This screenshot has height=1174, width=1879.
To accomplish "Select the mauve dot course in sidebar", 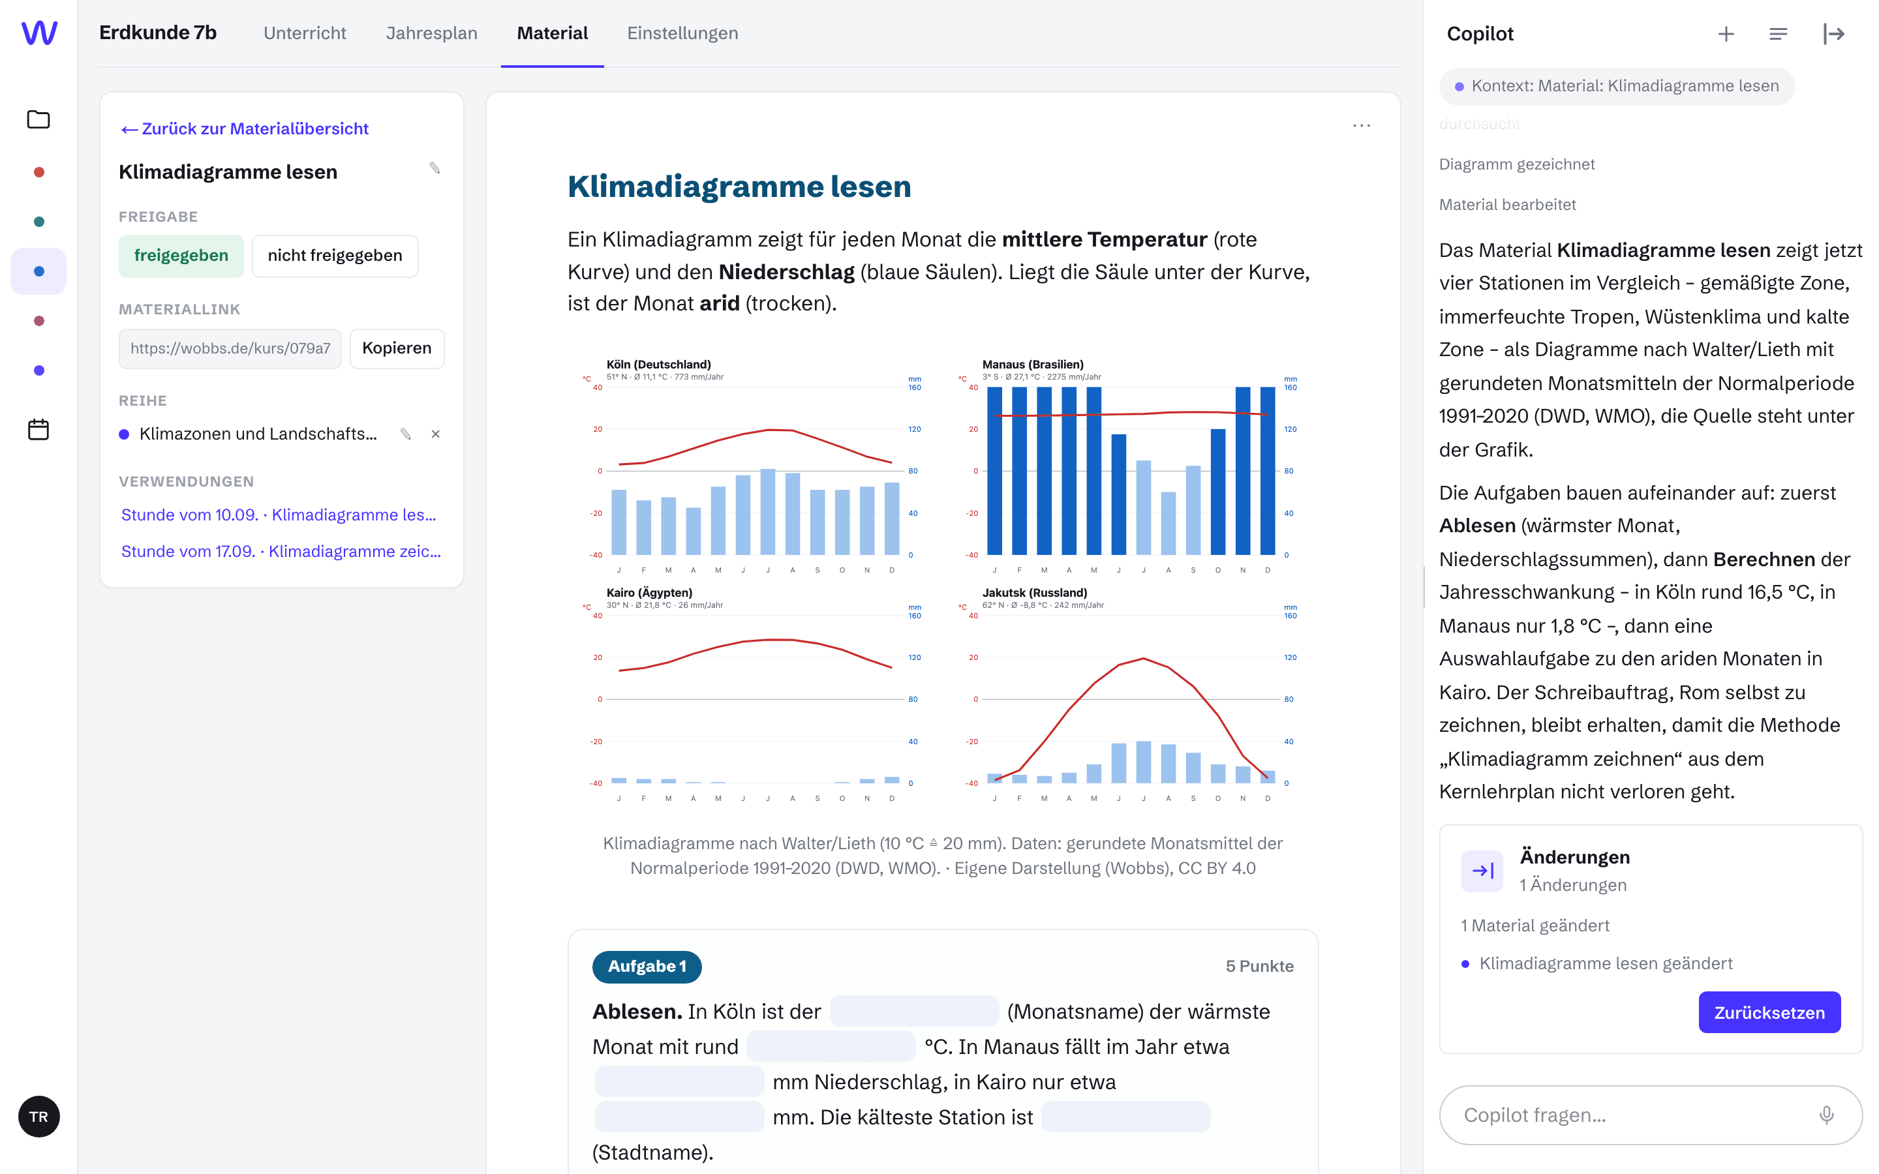I will pos(39,321).
